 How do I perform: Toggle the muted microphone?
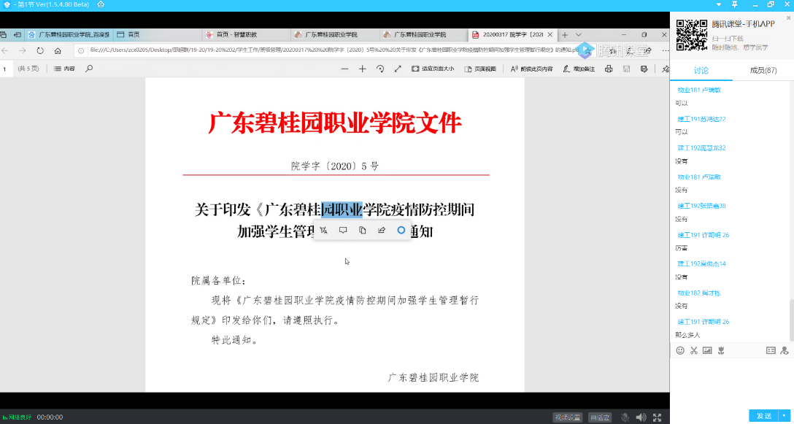point(625,417)
